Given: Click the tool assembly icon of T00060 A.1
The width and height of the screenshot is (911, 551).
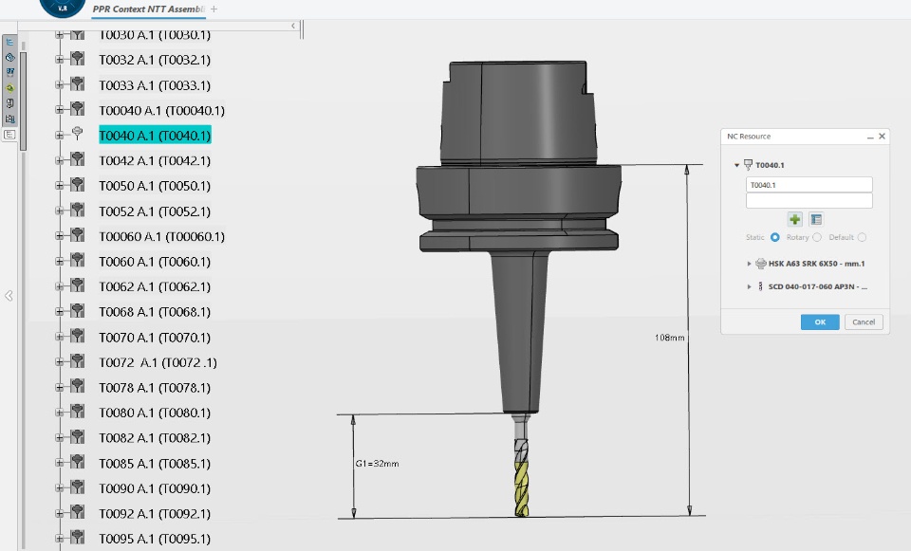Looking at the screenshot, I should point(77,235).
